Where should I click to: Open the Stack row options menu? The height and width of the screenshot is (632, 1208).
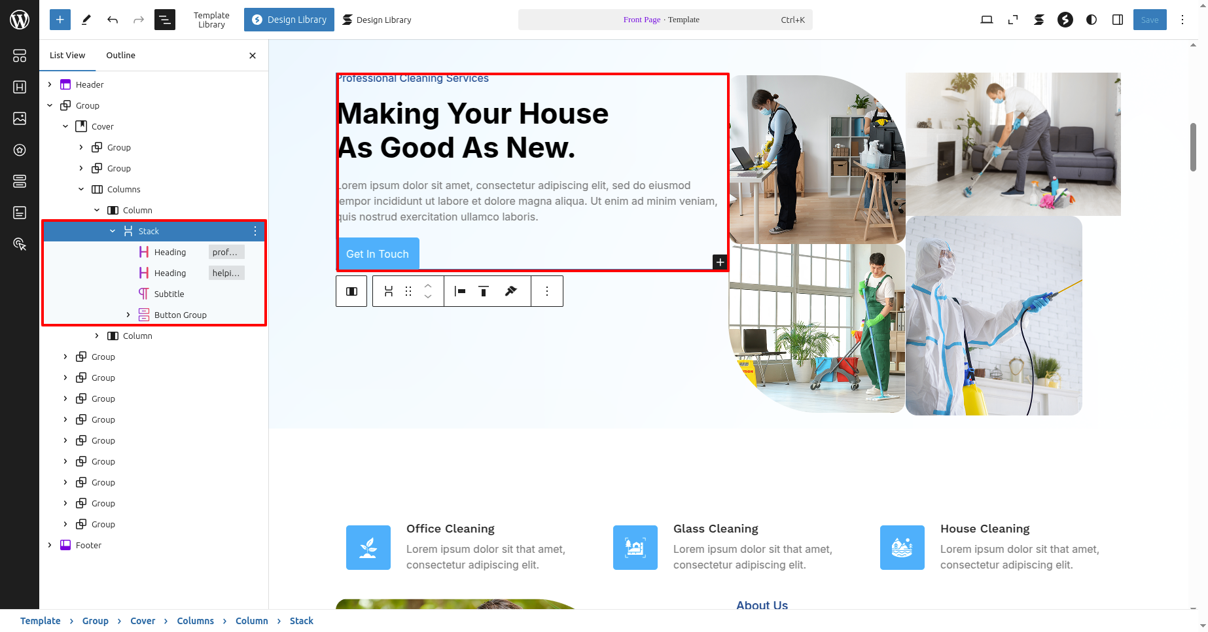tap(255, 231)
